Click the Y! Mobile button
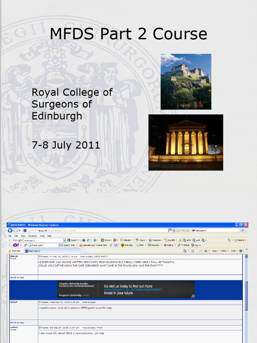This screenshot has height=343, width=257. [x=183, y=245]
